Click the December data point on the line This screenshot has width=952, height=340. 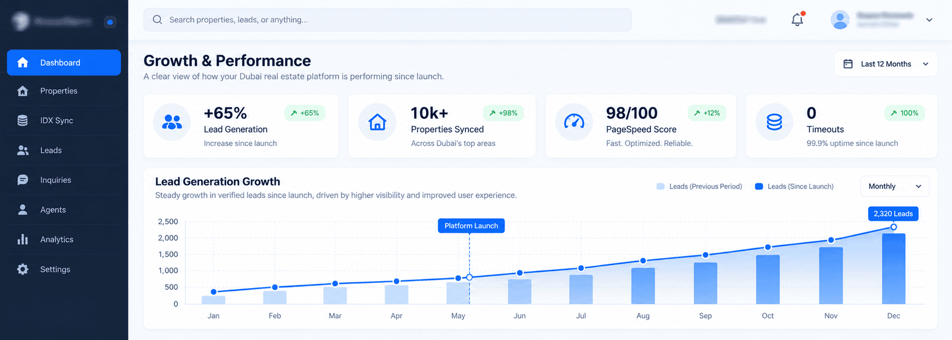[x=894, y=227]
